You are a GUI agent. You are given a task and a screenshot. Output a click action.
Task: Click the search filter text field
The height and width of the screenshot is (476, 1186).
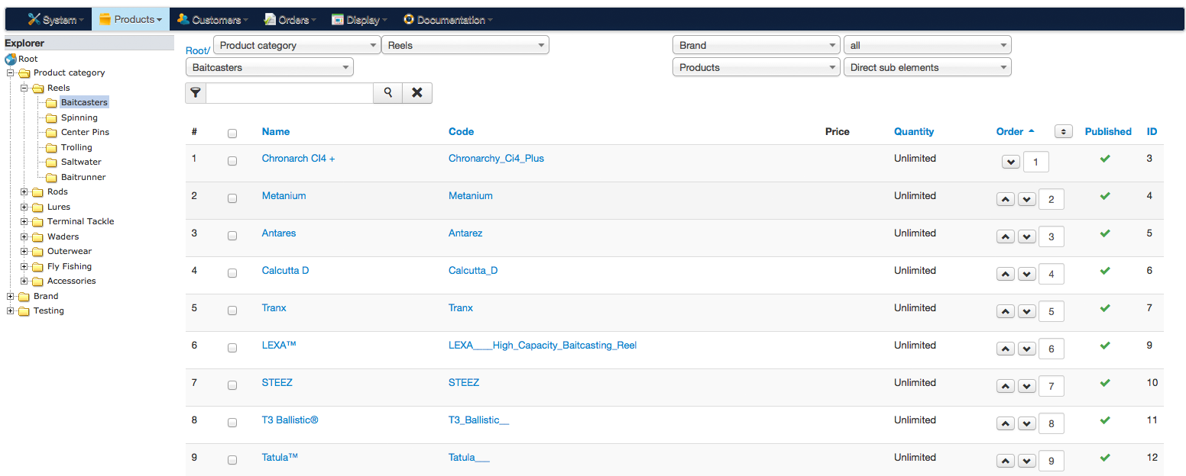pos(290,92)
